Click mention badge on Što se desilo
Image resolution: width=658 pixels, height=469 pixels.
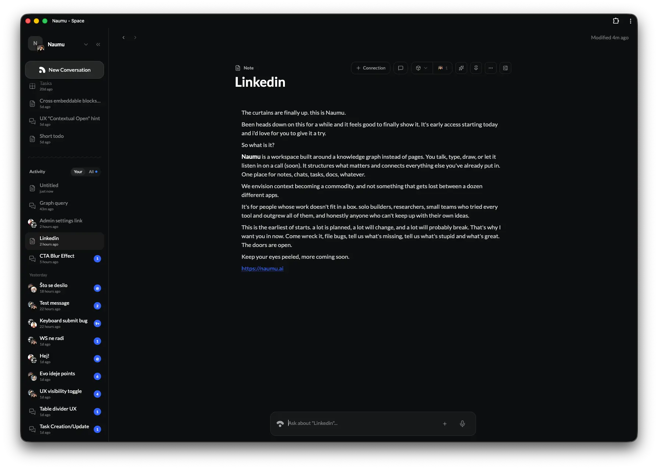click(97, 288)
